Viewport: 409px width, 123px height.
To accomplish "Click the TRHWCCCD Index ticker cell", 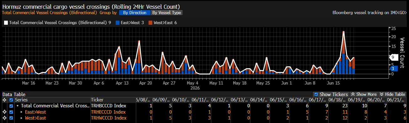I will click(108, 118).
